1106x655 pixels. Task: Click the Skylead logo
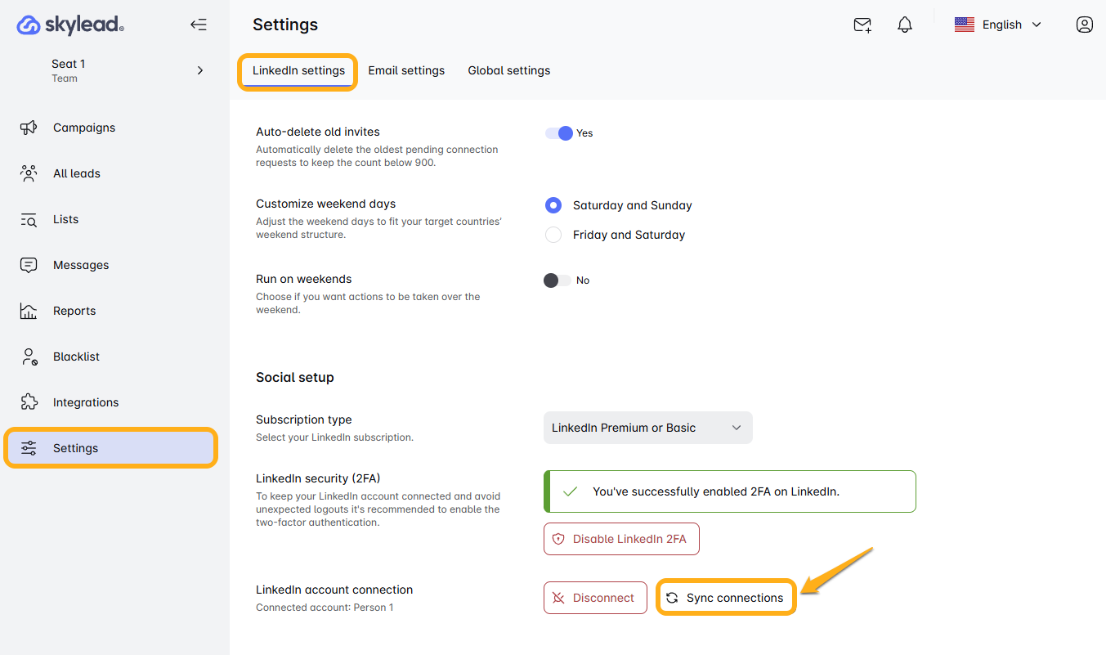(x=70, y=25)
